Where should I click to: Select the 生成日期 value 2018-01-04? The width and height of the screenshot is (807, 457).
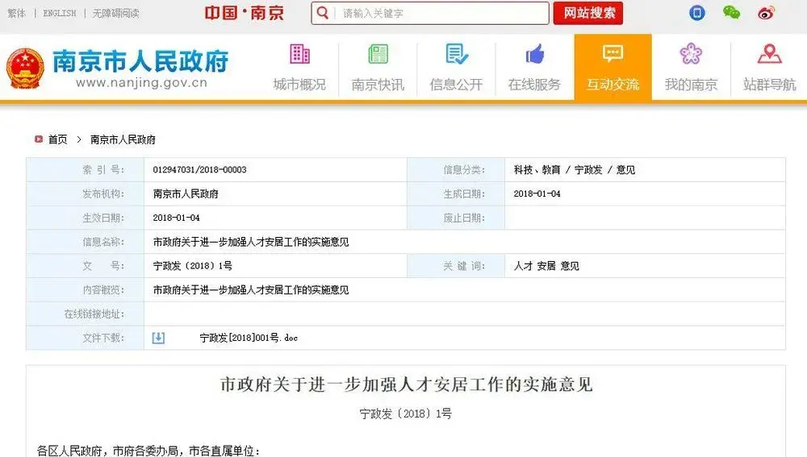537,193
